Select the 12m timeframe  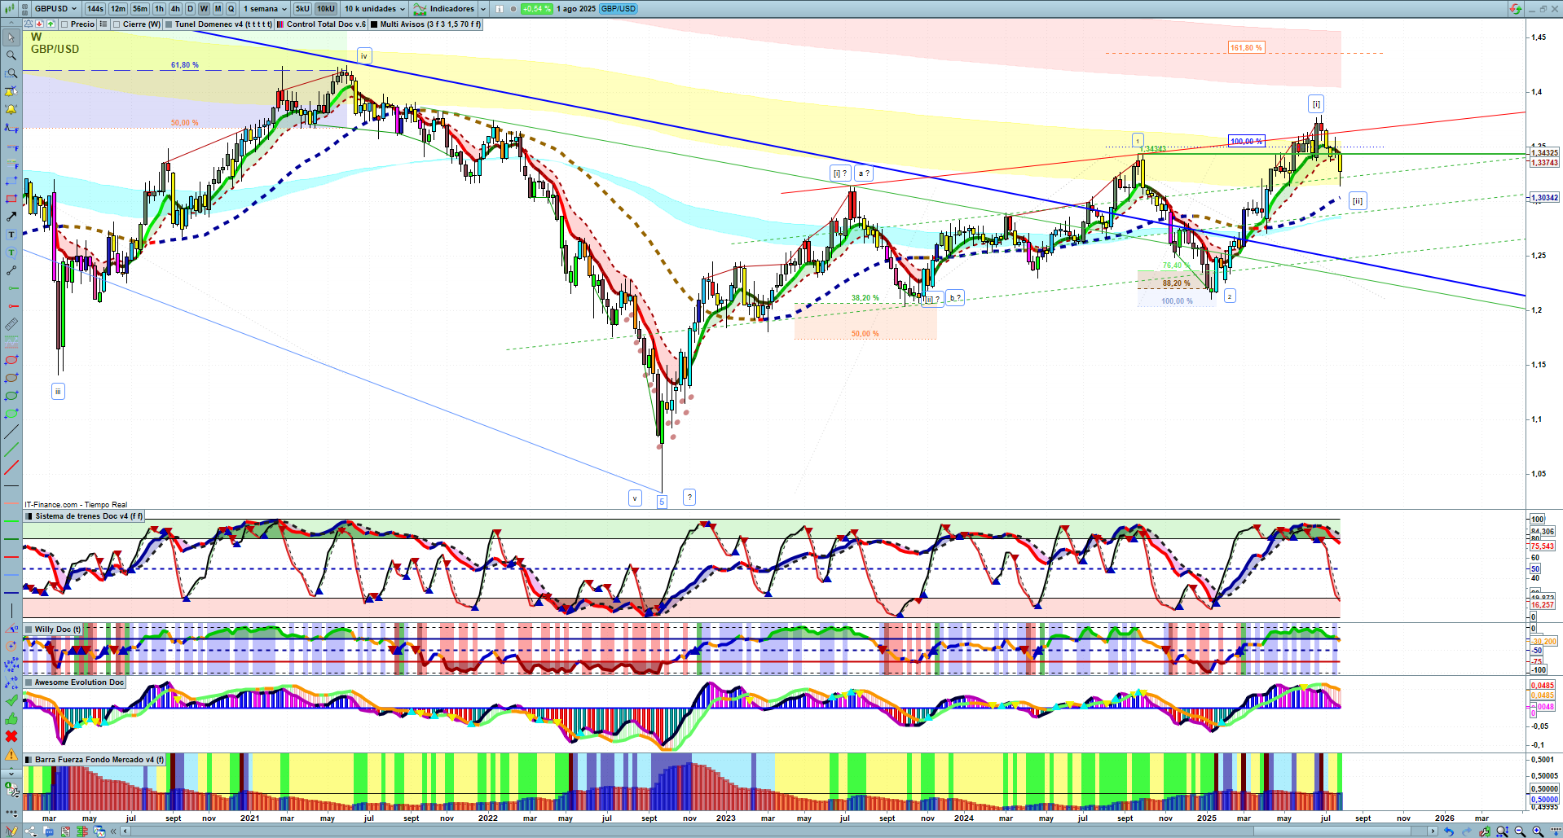point(118,9)
